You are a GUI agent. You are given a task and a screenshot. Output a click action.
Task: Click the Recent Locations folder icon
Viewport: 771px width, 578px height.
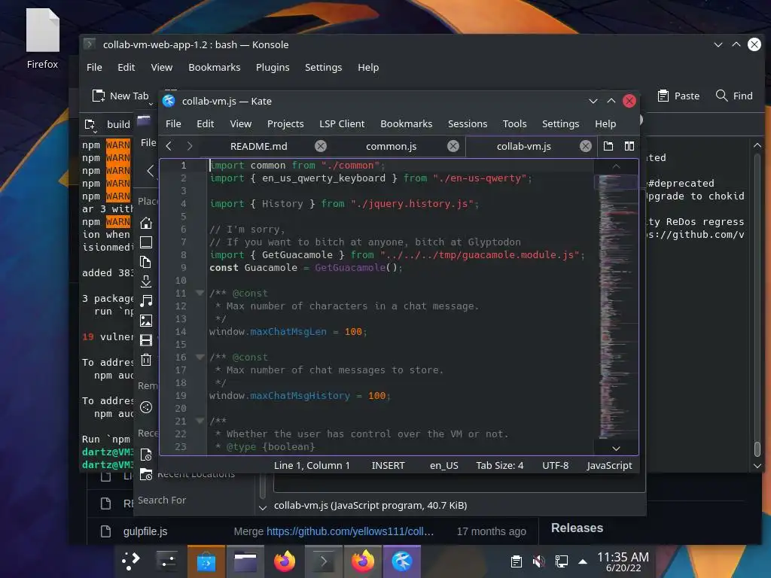point(146,474)
